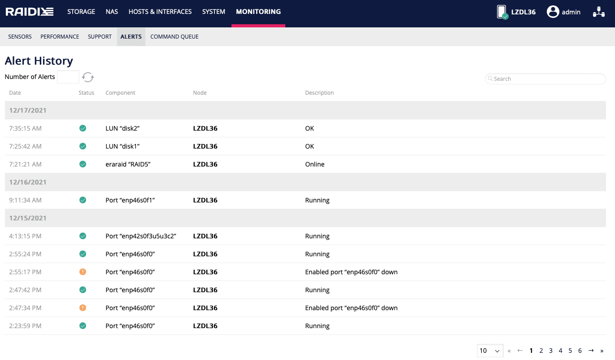Click the green status icon at 2:55:24 PM
This screenshot has width=615, height=360.
click(x=83, y=254)
